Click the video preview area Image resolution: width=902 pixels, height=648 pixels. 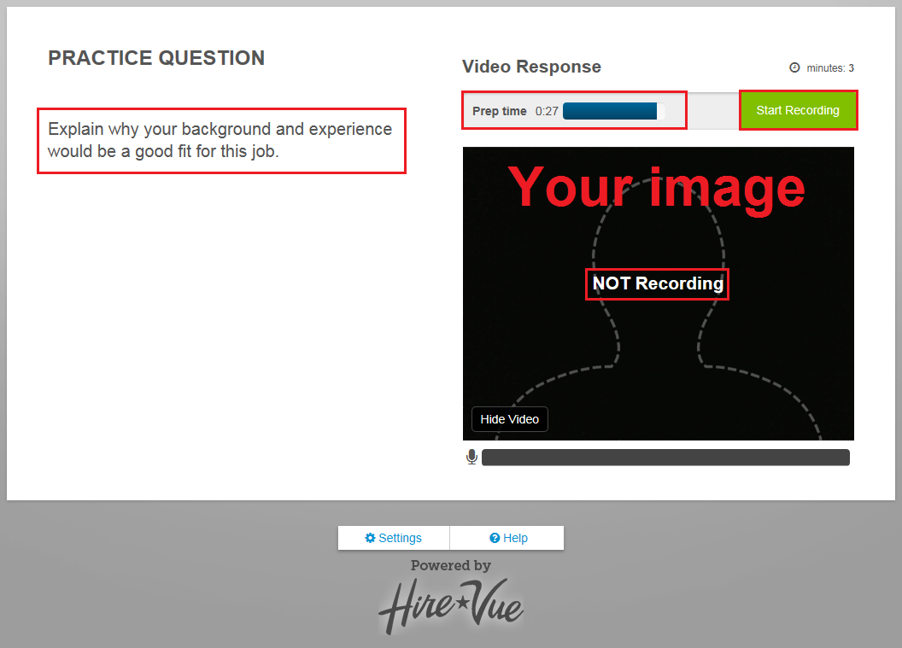click(658, 294)
